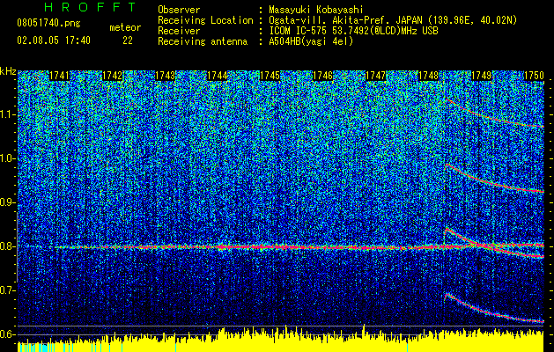
Task: Click the 1746 time marker
Action: pyautogui.click(x=323, y=76)
